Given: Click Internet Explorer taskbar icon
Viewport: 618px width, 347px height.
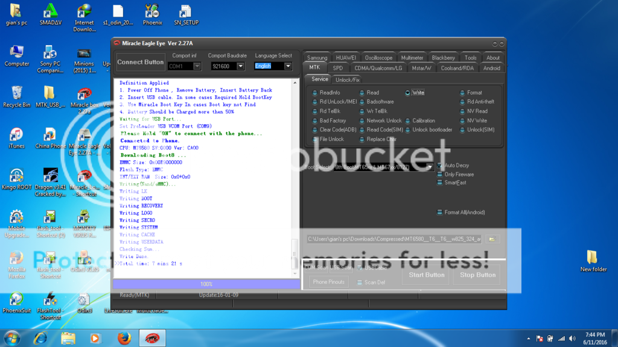Looking at the screenshot, I should [41, 338].
